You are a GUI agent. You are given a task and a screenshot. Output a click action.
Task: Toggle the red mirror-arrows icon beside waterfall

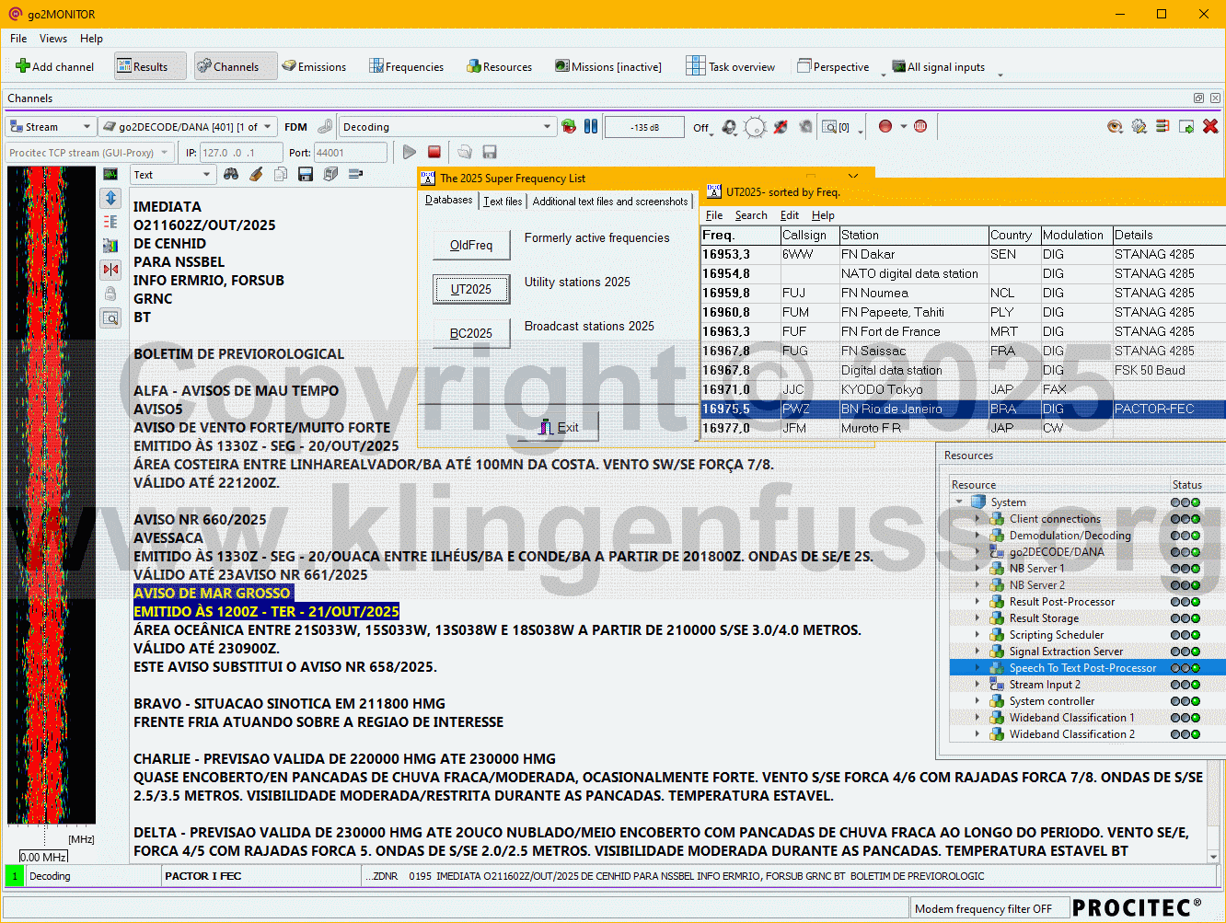pos(110,270)
